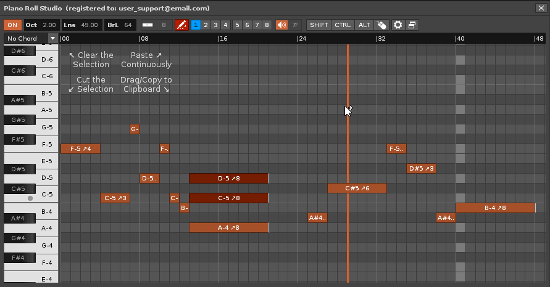The width and height of the screenshot is (550, 287).
Task: Select the dark D-5 ↗8 note
Action: [x=228, y=178]
